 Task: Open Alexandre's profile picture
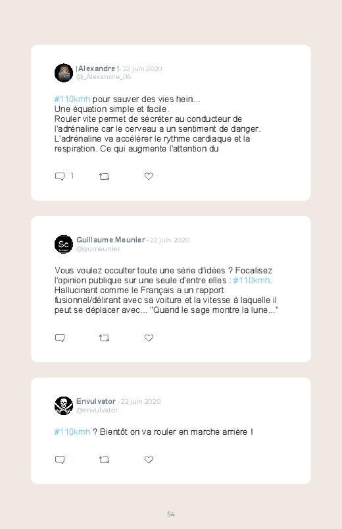click(x=64, y=73)
